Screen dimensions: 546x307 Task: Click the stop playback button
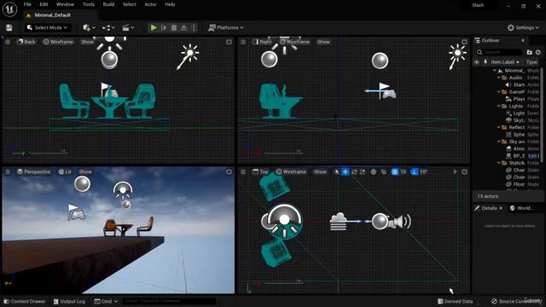click(x=174, y=27)
